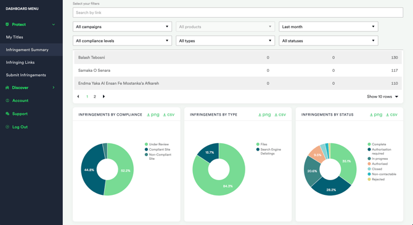Click the 20.6% In progress slice
This screenshot has height=225, width=413.
(312, 171)
